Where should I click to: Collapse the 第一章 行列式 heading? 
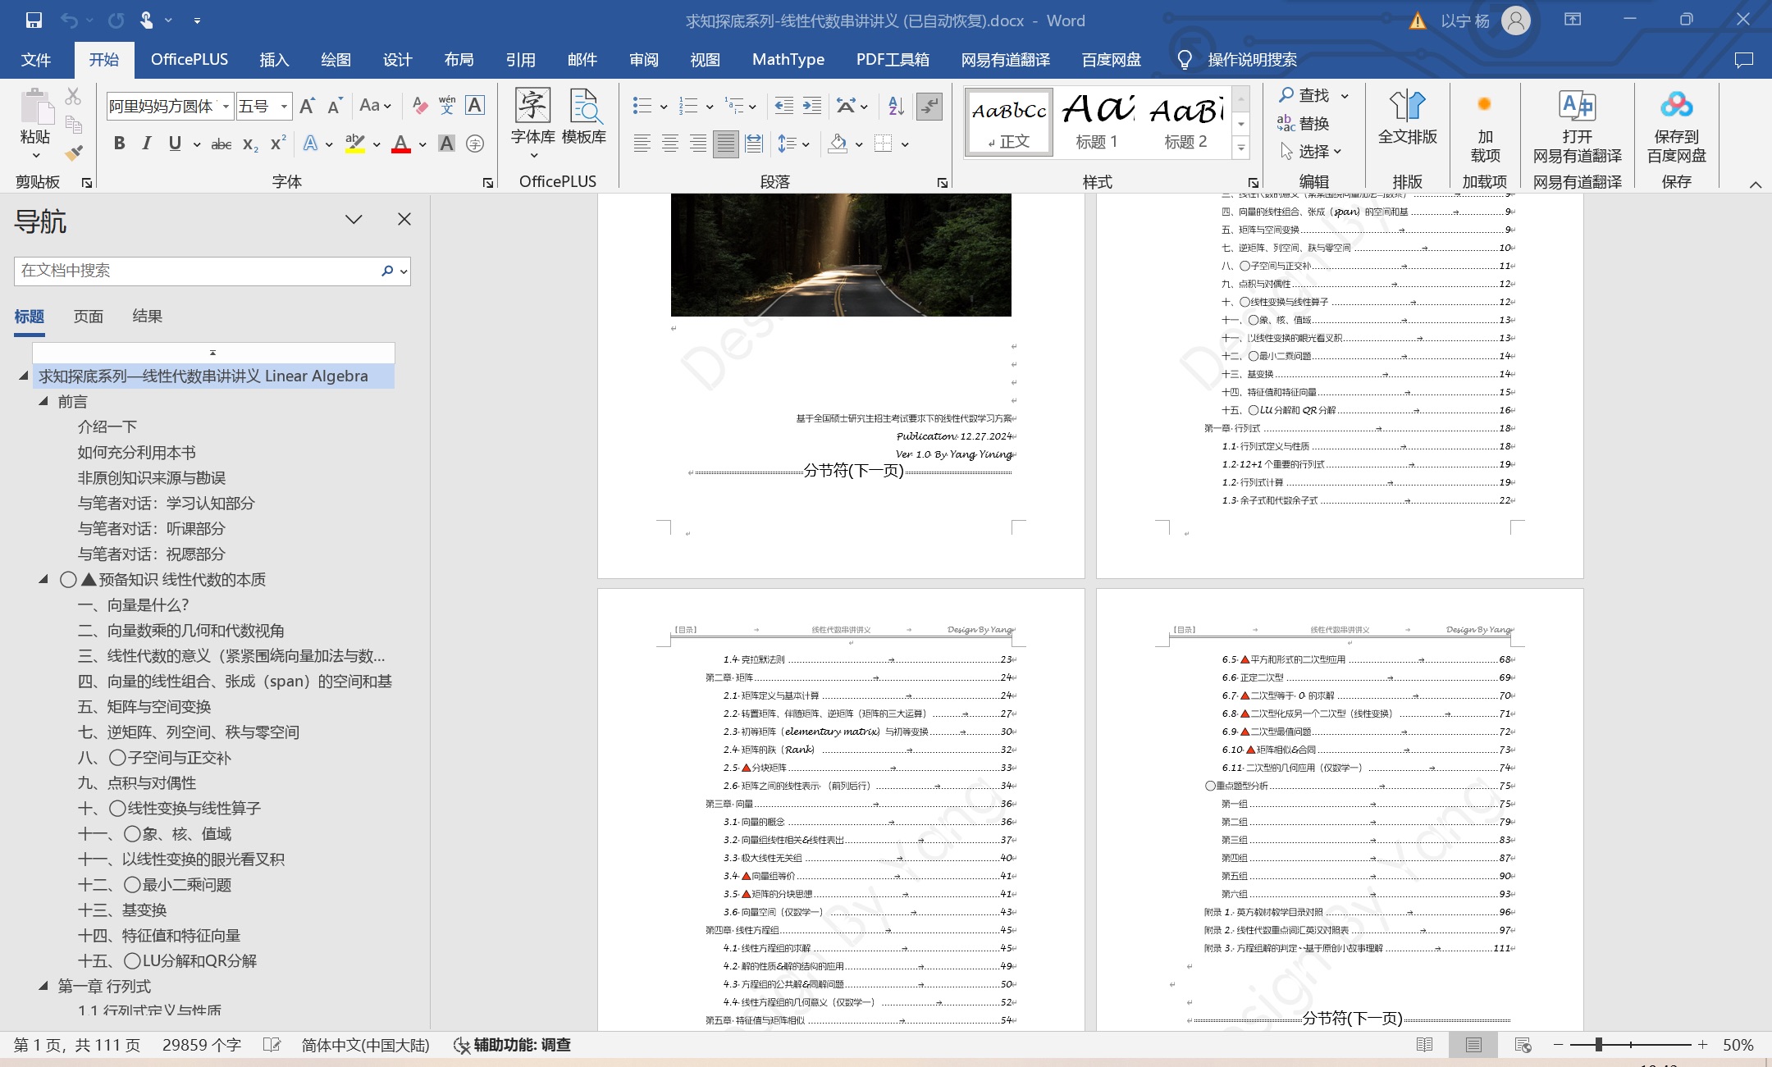tap(43, 987)
